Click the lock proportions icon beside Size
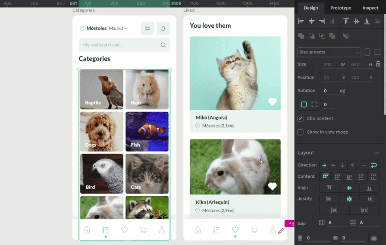 point(378,64)
